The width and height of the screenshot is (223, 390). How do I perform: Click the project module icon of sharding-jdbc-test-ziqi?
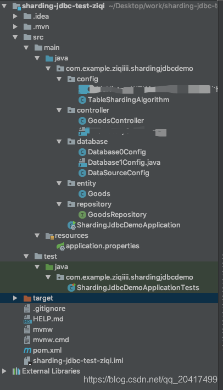click(x=16, y=6)
